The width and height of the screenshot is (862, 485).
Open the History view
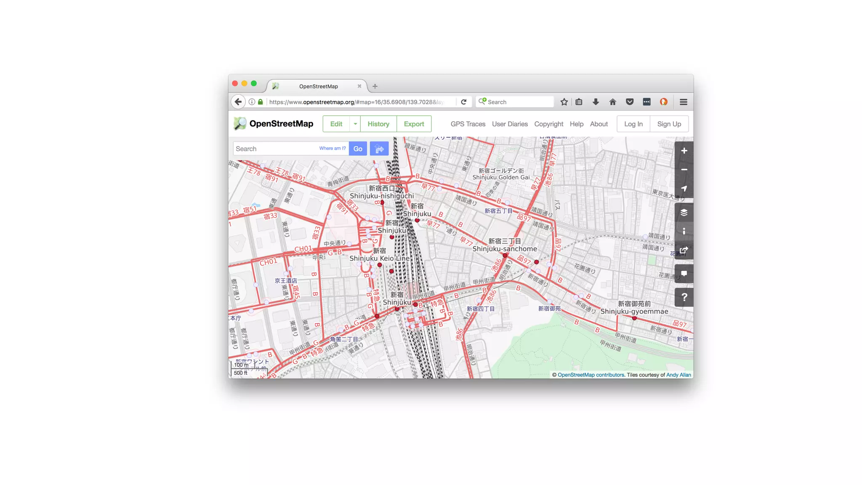378,124
